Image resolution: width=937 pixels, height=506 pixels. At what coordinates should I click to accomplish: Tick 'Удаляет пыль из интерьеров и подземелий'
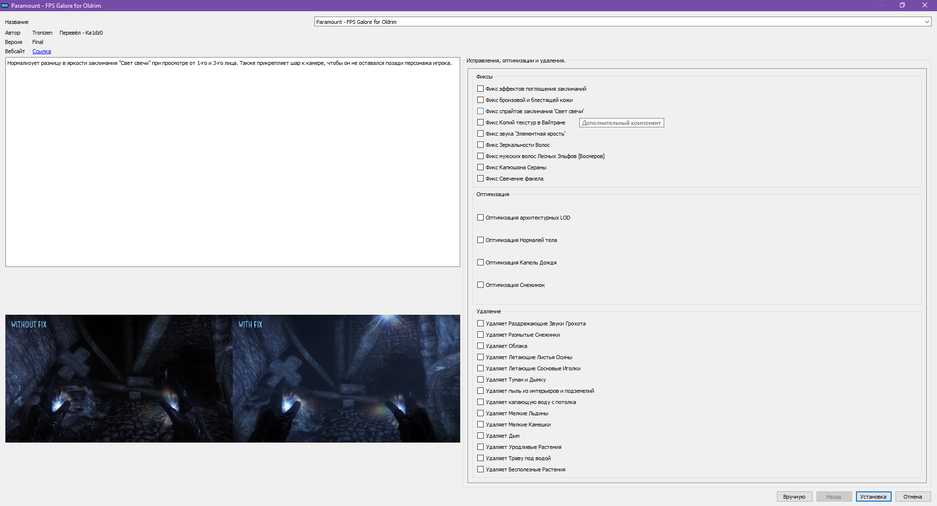click(480, 391)
